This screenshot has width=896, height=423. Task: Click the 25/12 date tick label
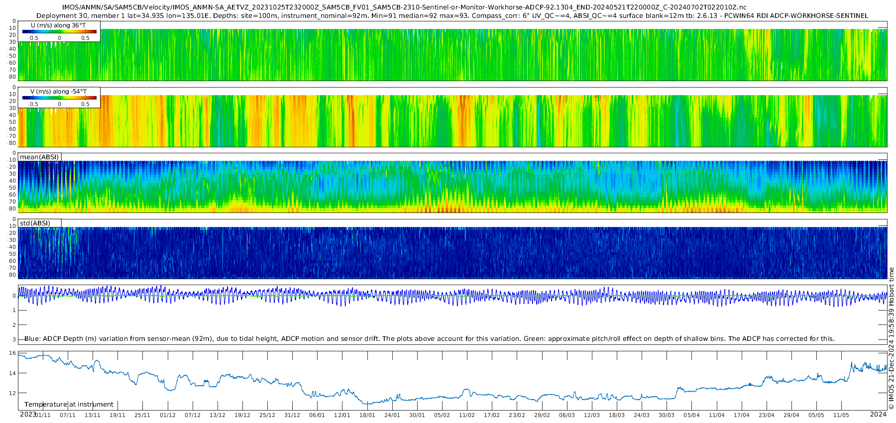click(267, 415)
